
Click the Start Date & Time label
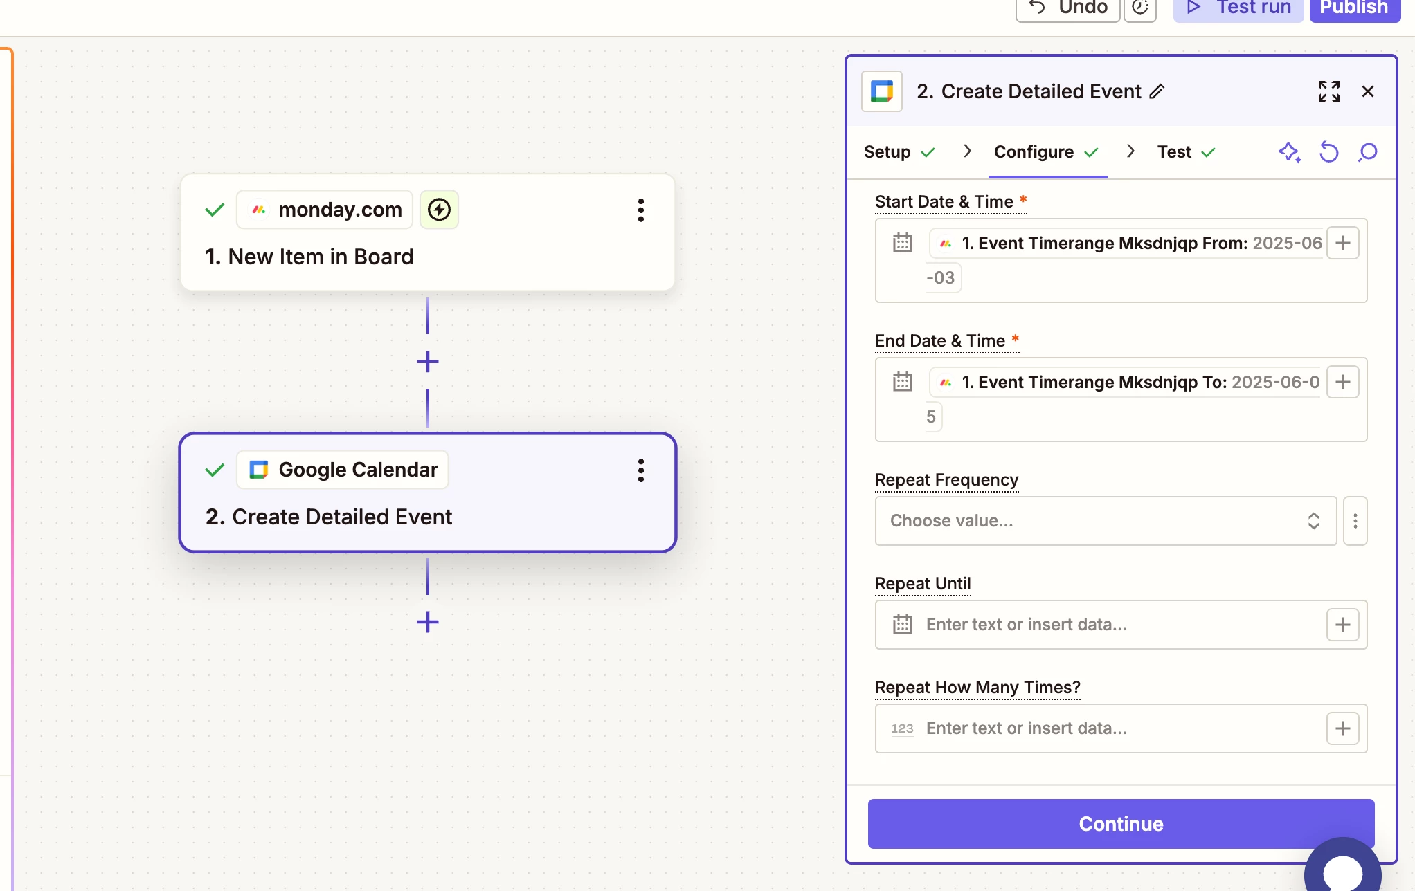[944, 202]
